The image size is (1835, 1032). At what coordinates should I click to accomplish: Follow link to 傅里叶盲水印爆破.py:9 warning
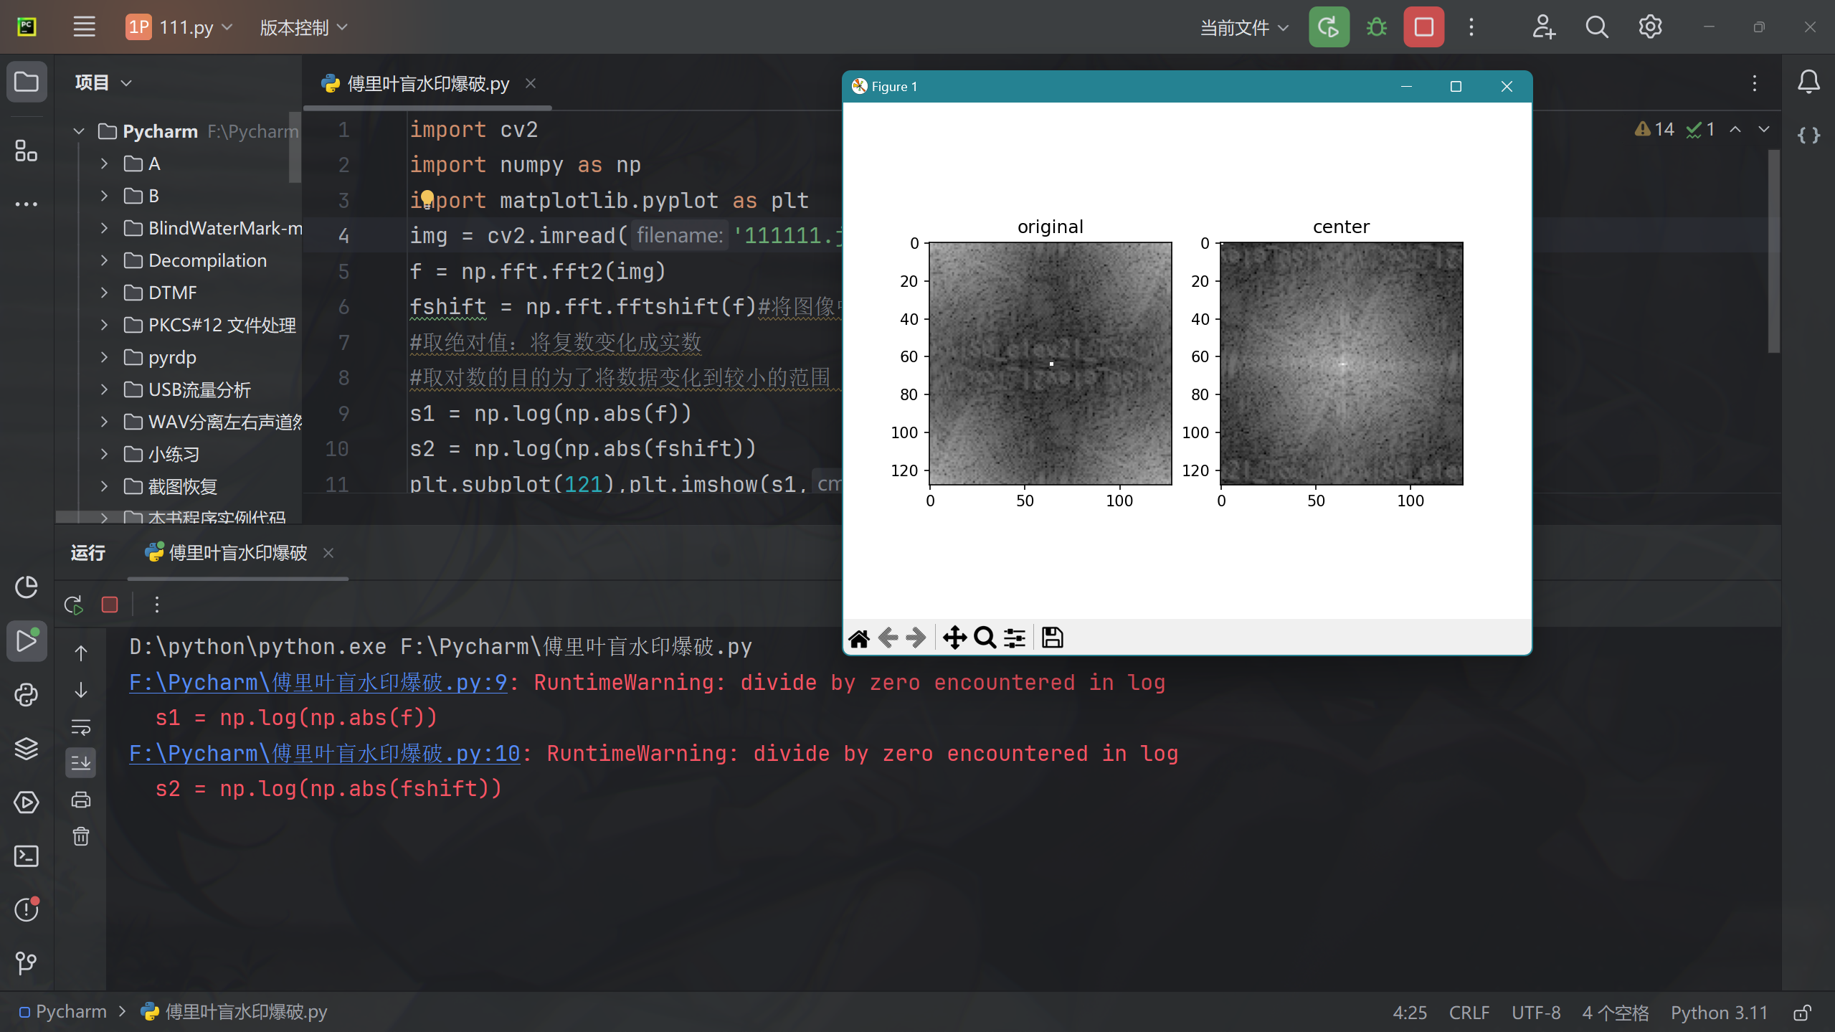pyautogui.click(x=318, y=683)
